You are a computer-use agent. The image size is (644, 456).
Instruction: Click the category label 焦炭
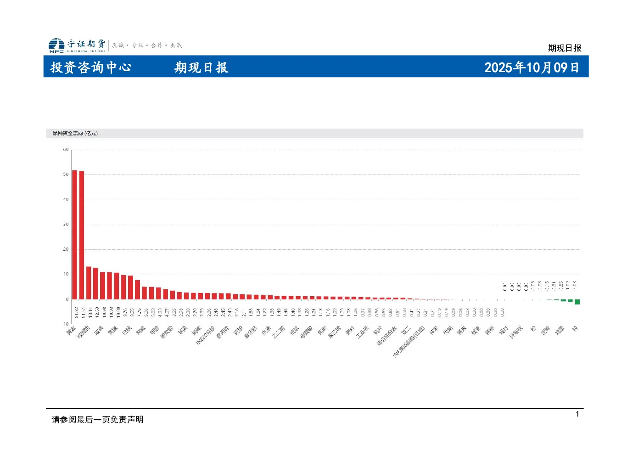[x=323, y=331]
